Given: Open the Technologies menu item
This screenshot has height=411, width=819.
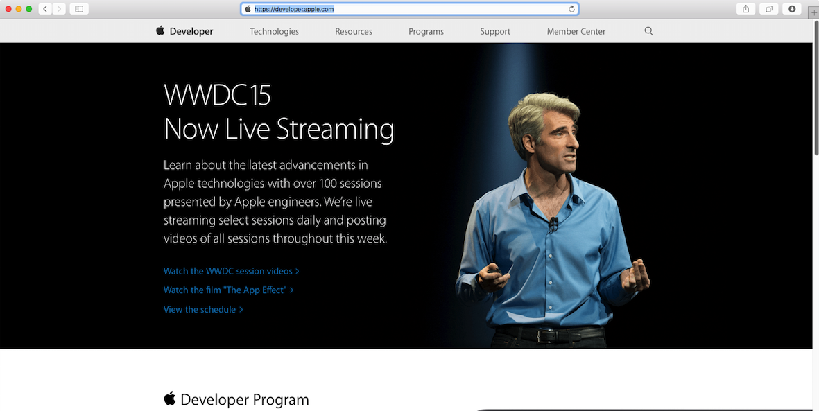Looking at the screenshot, I should [274, 31].
